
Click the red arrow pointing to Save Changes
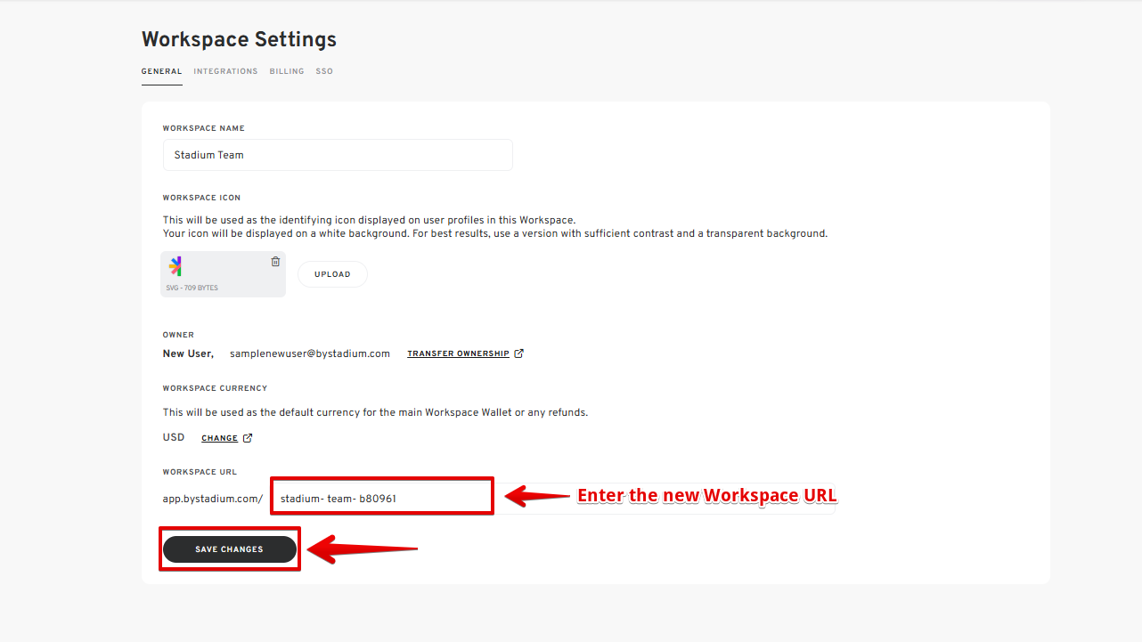click(363, 549)
